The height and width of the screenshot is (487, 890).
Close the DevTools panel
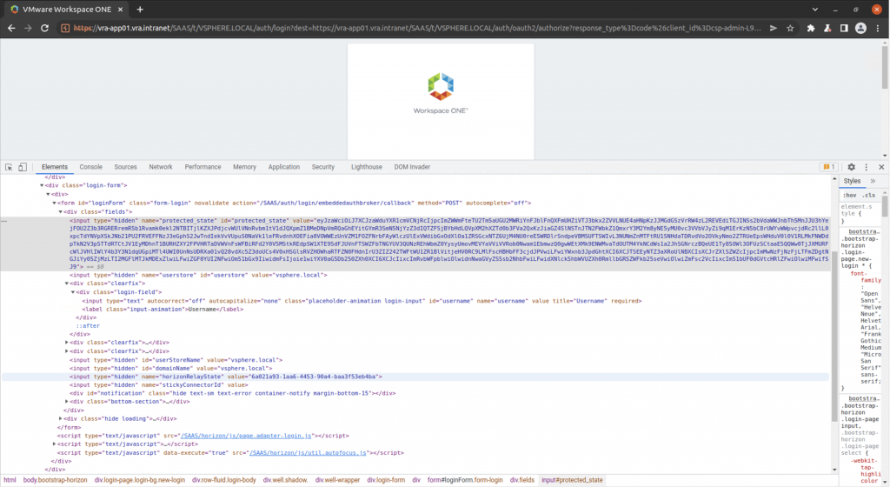(x=881, y=167)
